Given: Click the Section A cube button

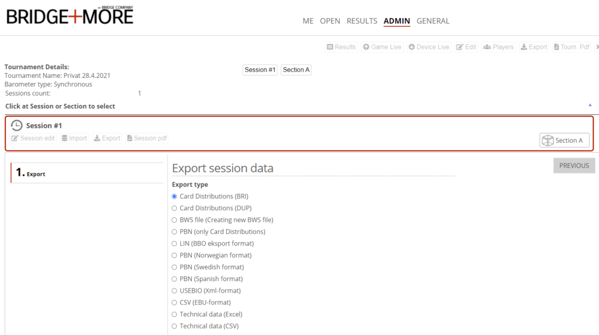Looking at the screenshot, I should point(564,141).
